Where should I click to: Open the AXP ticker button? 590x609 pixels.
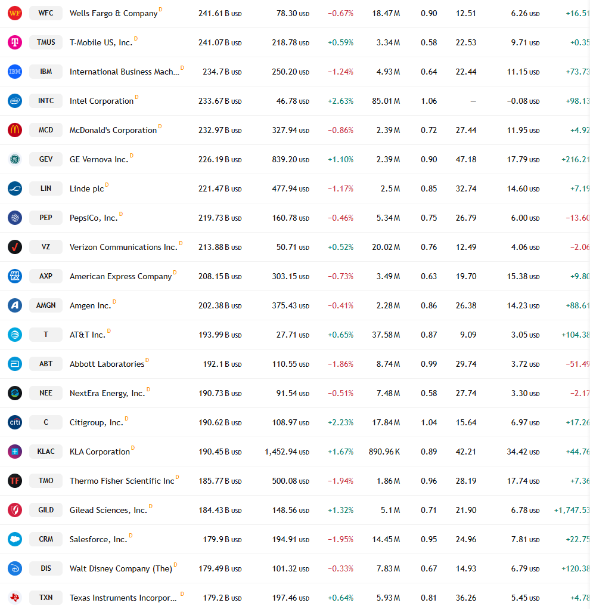[x=46, y=276]
